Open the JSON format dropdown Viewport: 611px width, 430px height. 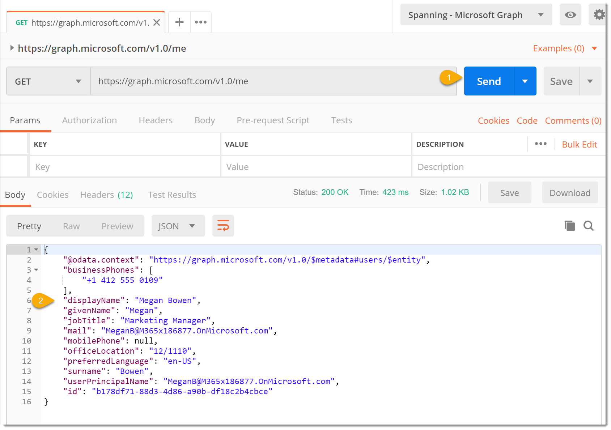coord(178,226)
